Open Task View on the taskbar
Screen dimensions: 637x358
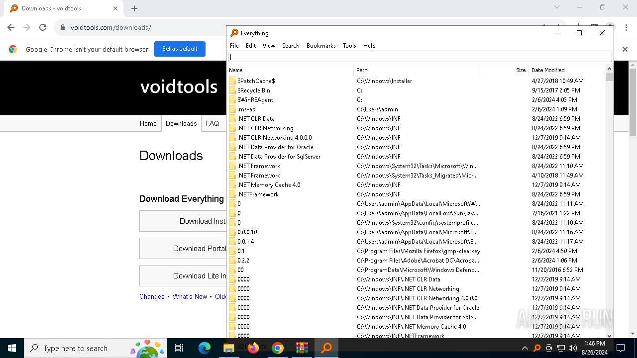[179, 348]
